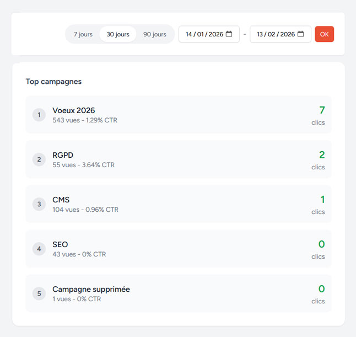Viewport: 356px width, 337px height.
Task: Click rank badge number 5
Action: tap(39, 293)
